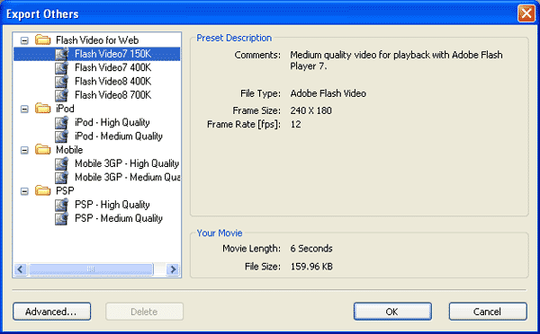The width and height of the screenshot is (540, 334).
Task: Click the Medium quality video comment text
Action: tap(396, 60)
